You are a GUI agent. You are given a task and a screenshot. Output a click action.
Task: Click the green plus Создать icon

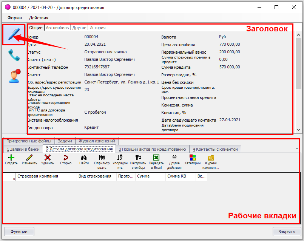click(x=11, y=158)
